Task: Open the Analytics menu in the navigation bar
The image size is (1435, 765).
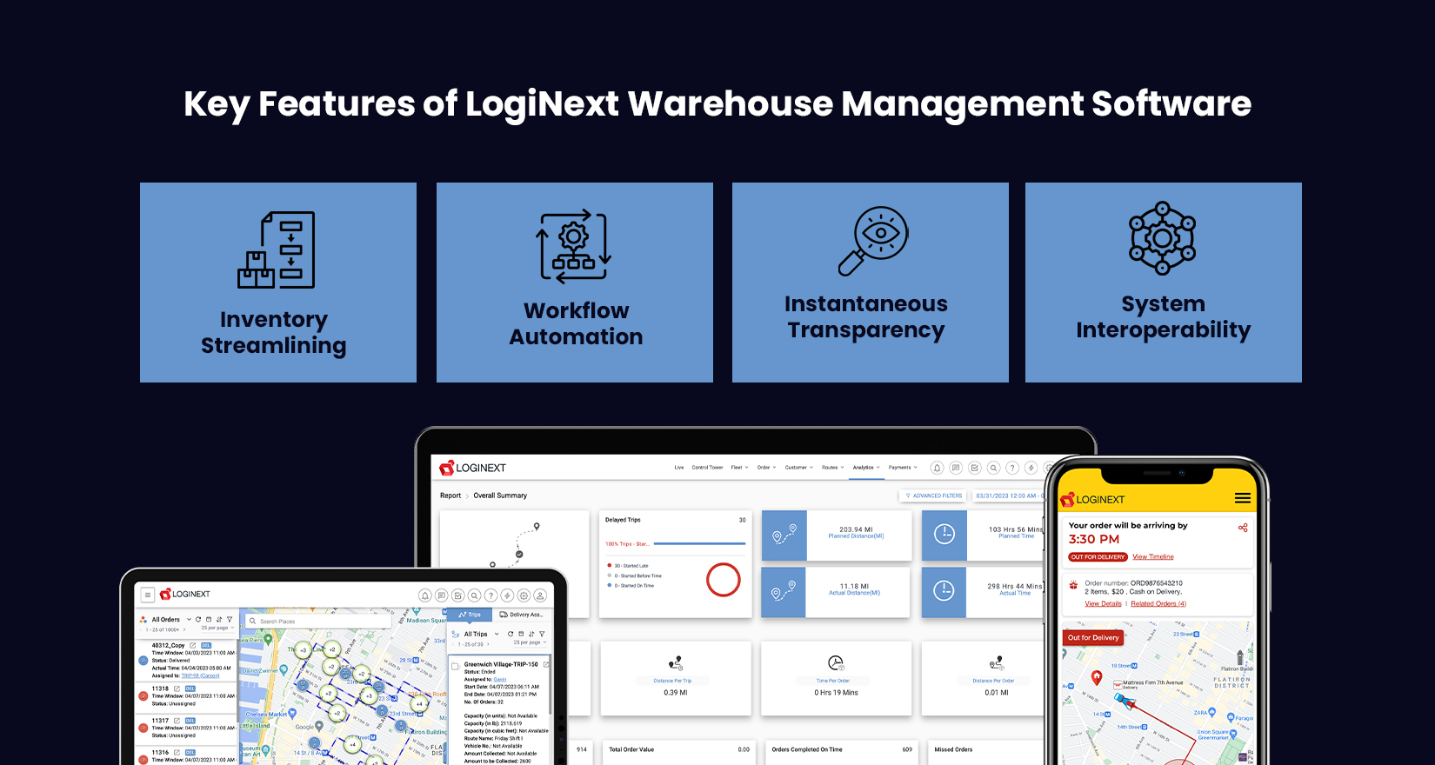Action: tap(866, 468)
